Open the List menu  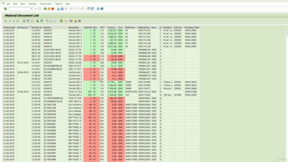click(8, 4)
